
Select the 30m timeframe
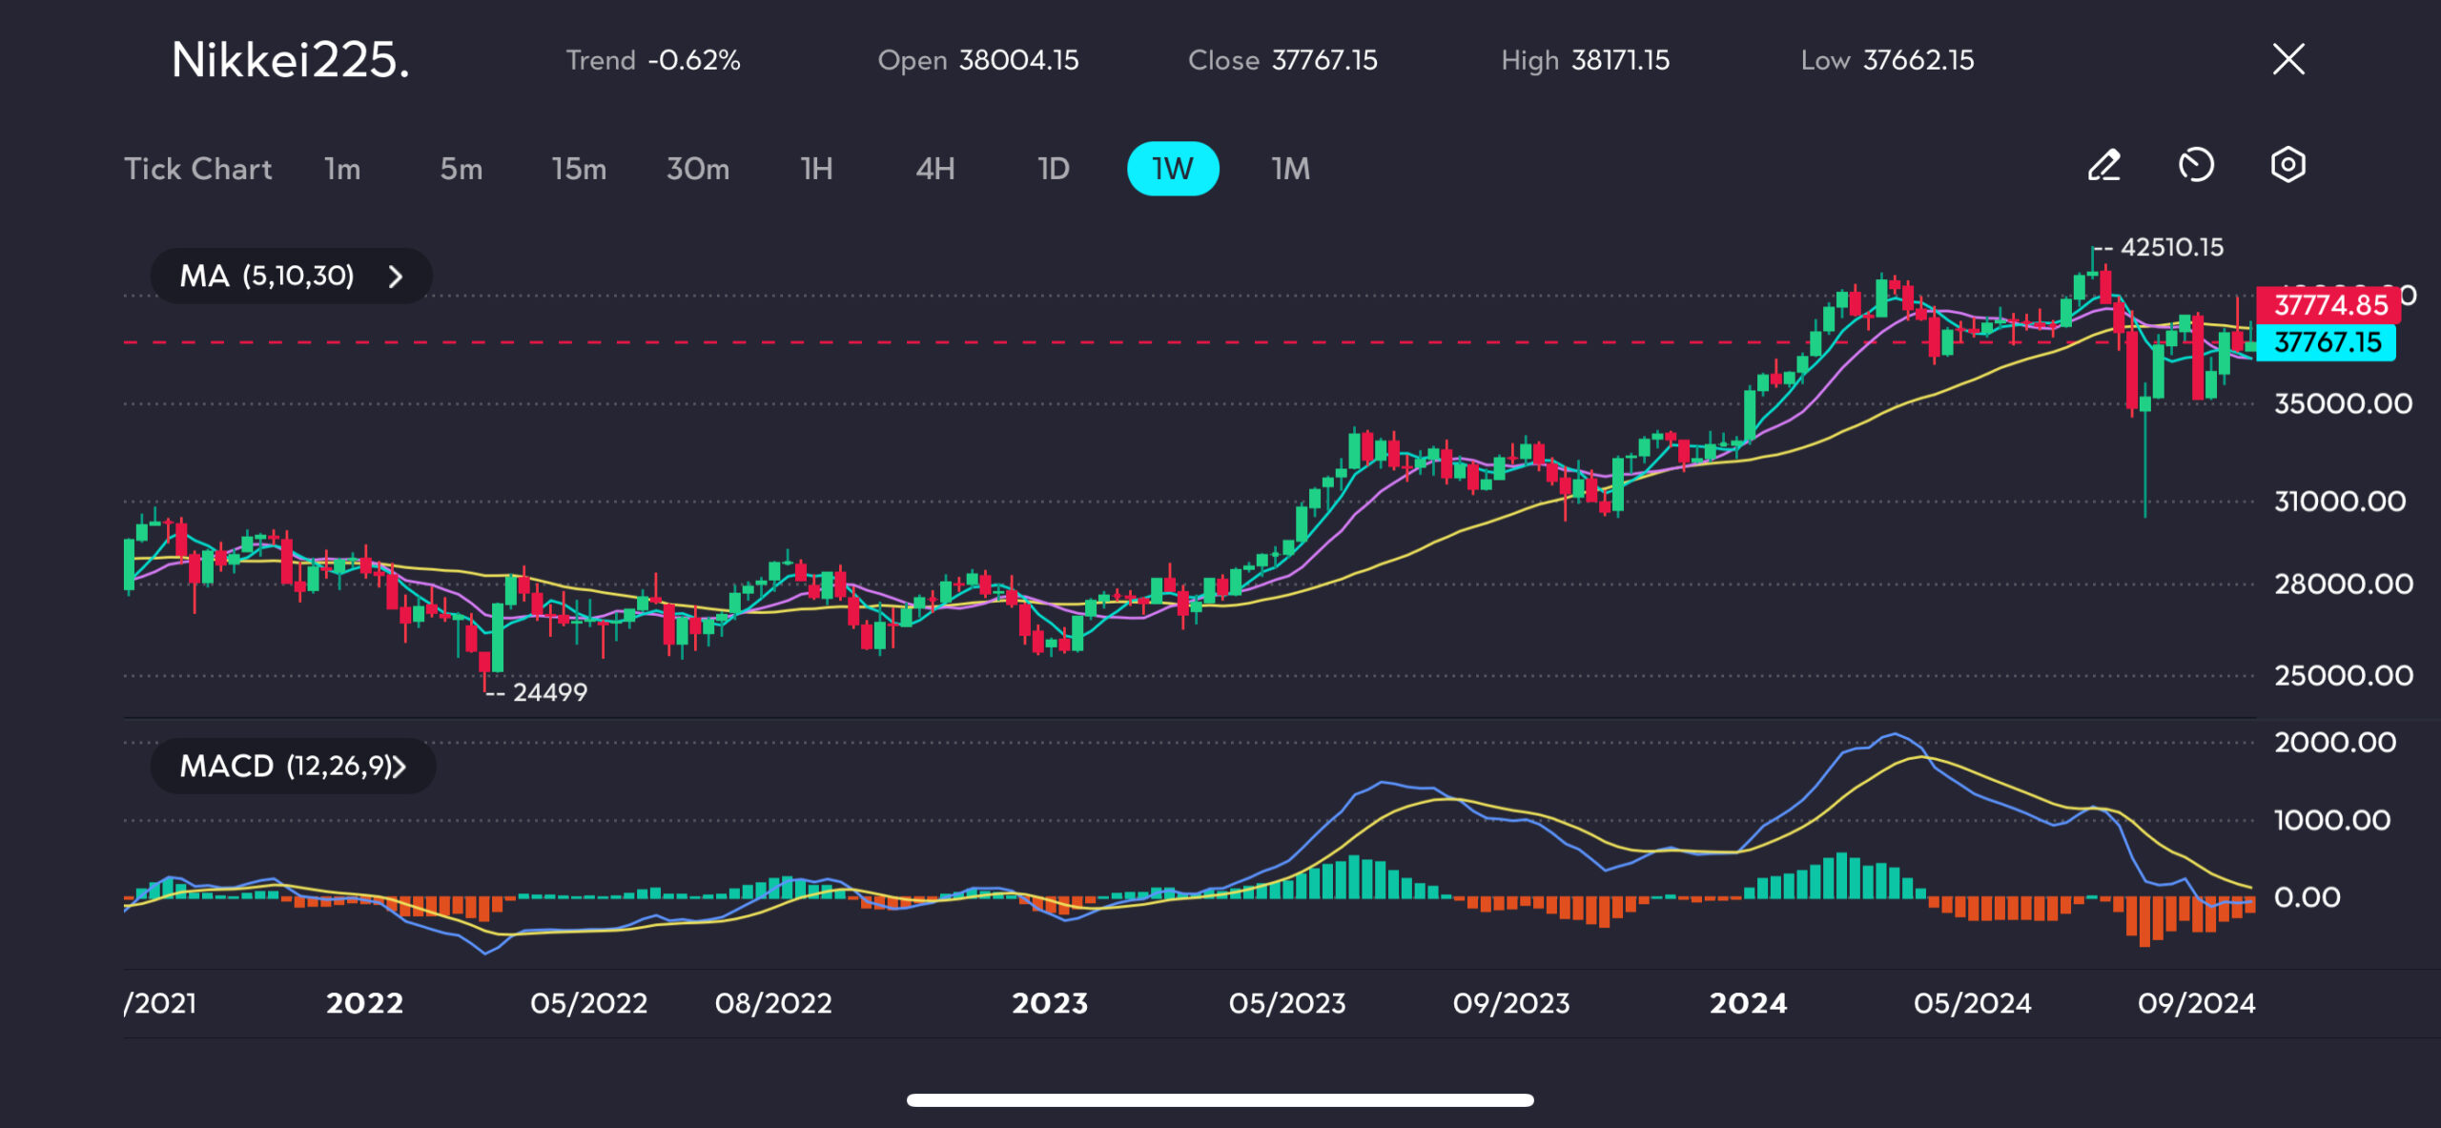pos(698,169)
